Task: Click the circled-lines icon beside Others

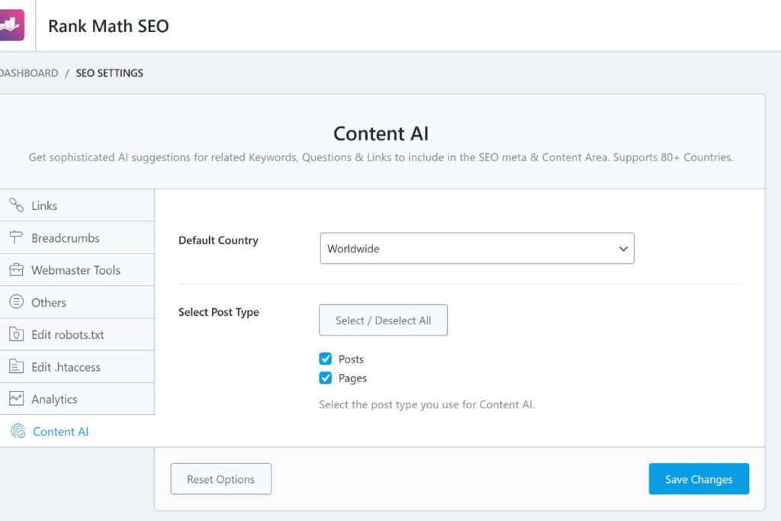Action: coord(16,302)
